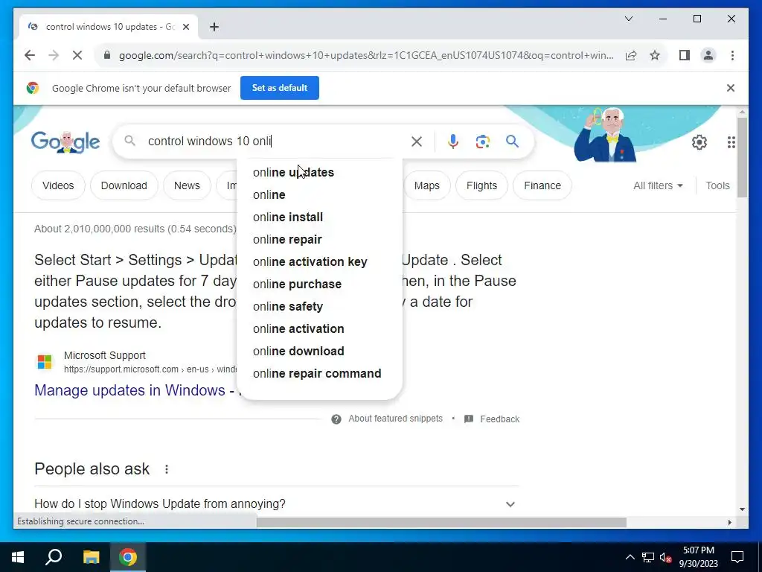Click the vertical page scrollbar thumb
The width and height of the screenshot is (762, 572).
point(742,157)
